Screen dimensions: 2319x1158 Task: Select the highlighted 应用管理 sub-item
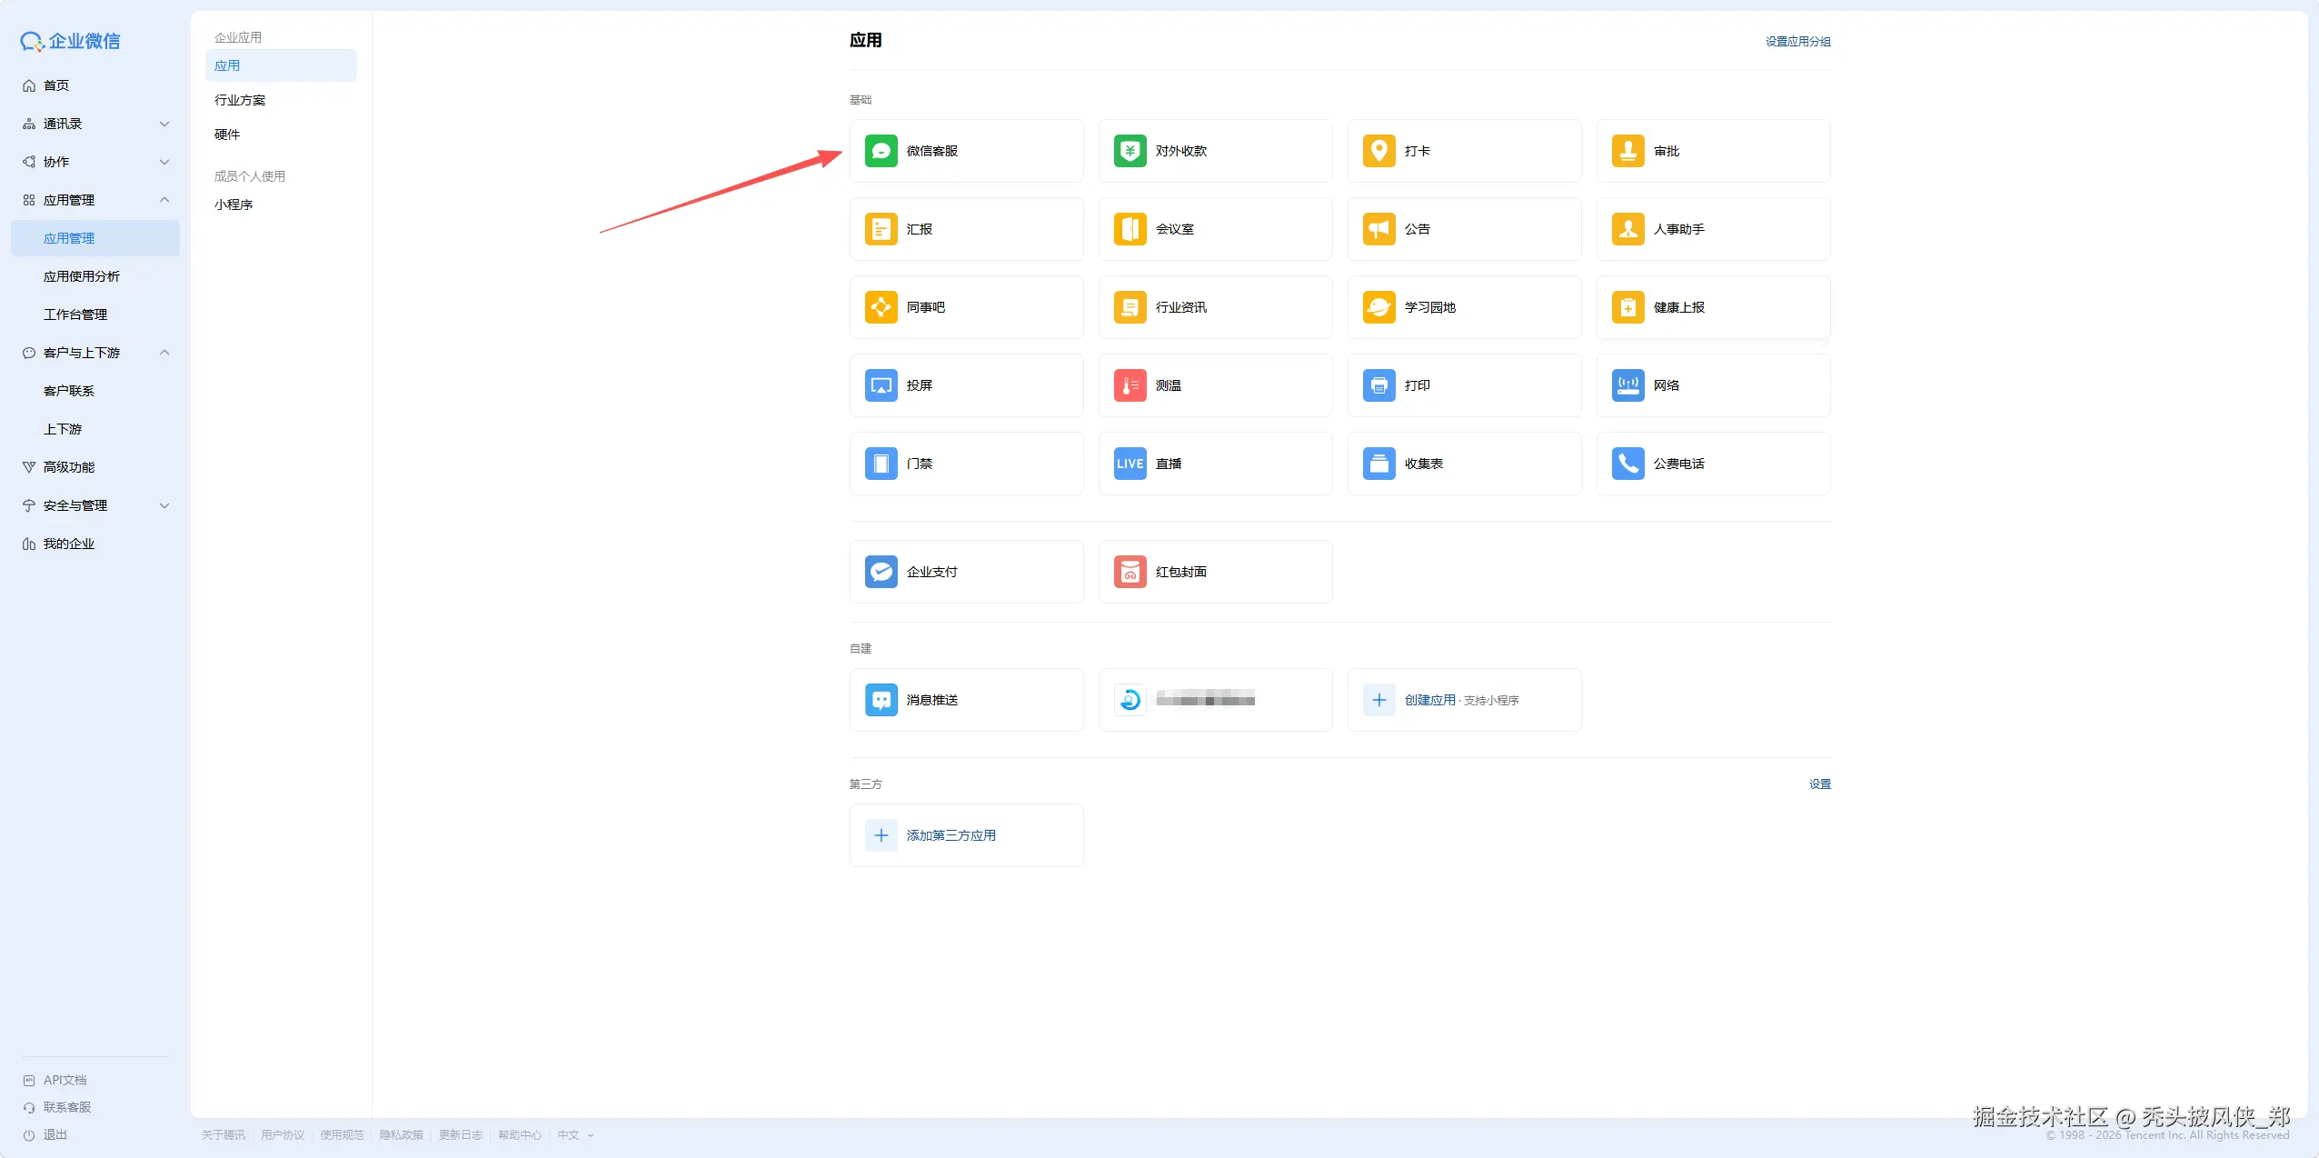tap(95, 238)
